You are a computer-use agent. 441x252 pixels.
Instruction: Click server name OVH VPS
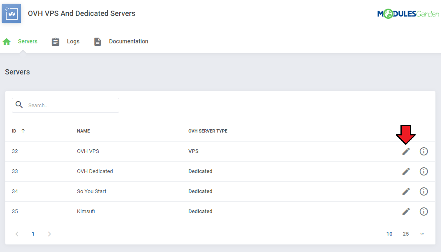[88, 151]
